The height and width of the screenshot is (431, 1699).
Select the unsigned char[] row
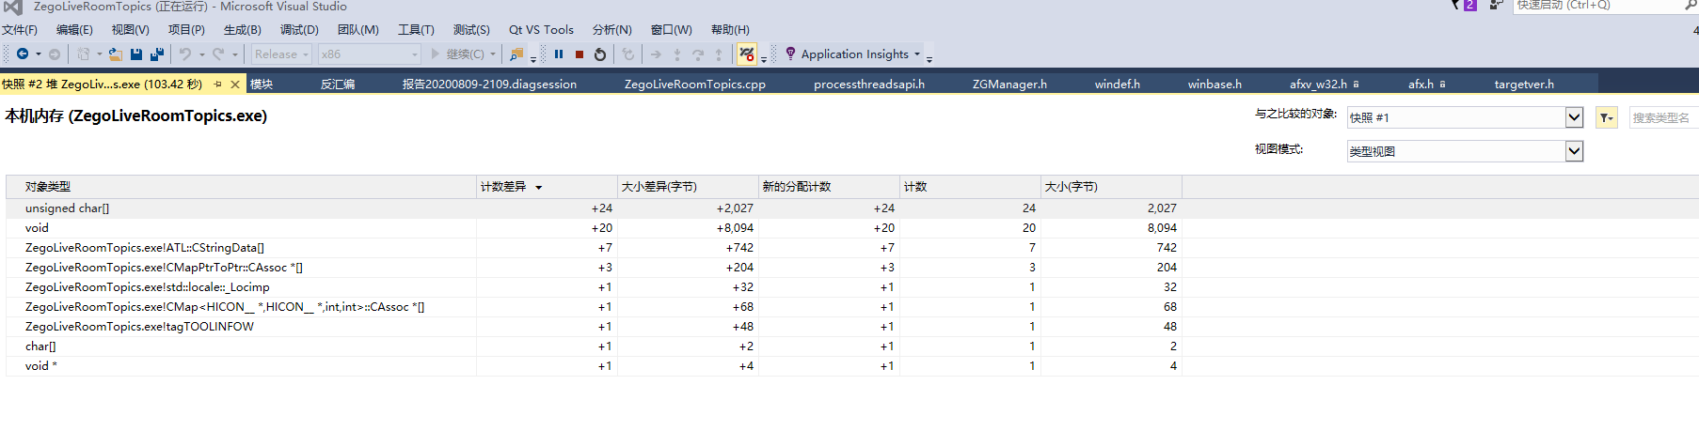(x=594, y=208)
